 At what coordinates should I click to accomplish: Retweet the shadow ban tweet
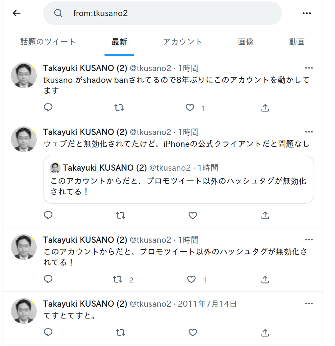coord(119,108)
